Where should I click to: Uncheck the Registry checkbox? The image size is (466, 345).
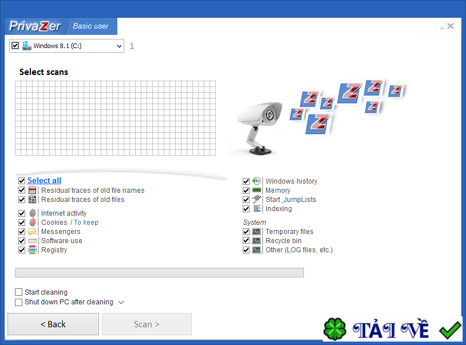(22, 250)
